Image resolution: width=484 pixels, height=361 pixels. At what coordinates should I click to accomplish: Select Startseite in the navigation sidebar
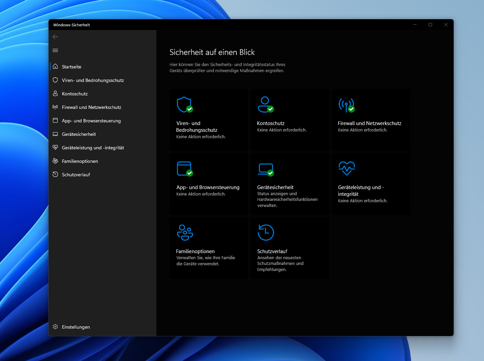[x=102, y=67]
